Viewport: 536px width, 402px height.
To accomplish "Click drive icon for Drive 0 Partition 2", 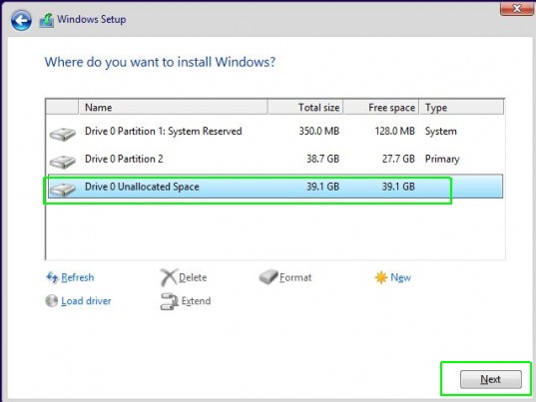I will 62,162.
